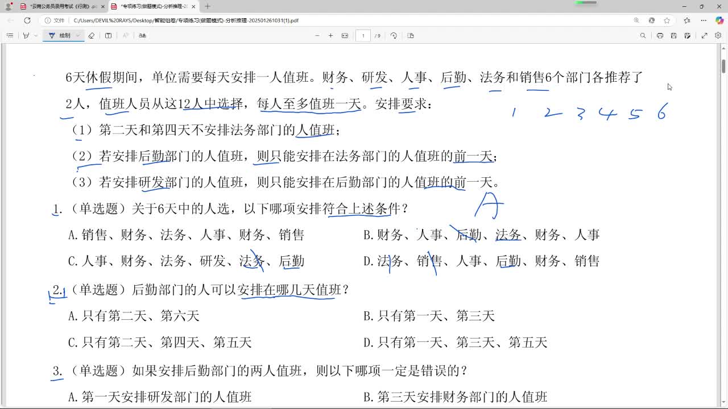Open the text annotation tool
The height and width of the screenshot is (409, 728).
(x=108, y=35)
